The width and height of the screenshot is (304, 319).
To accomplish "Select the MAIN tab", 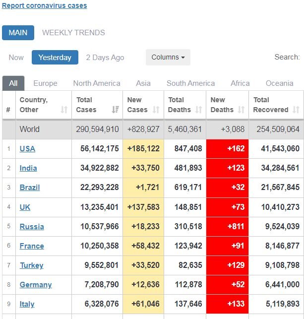I will [18, 33].
